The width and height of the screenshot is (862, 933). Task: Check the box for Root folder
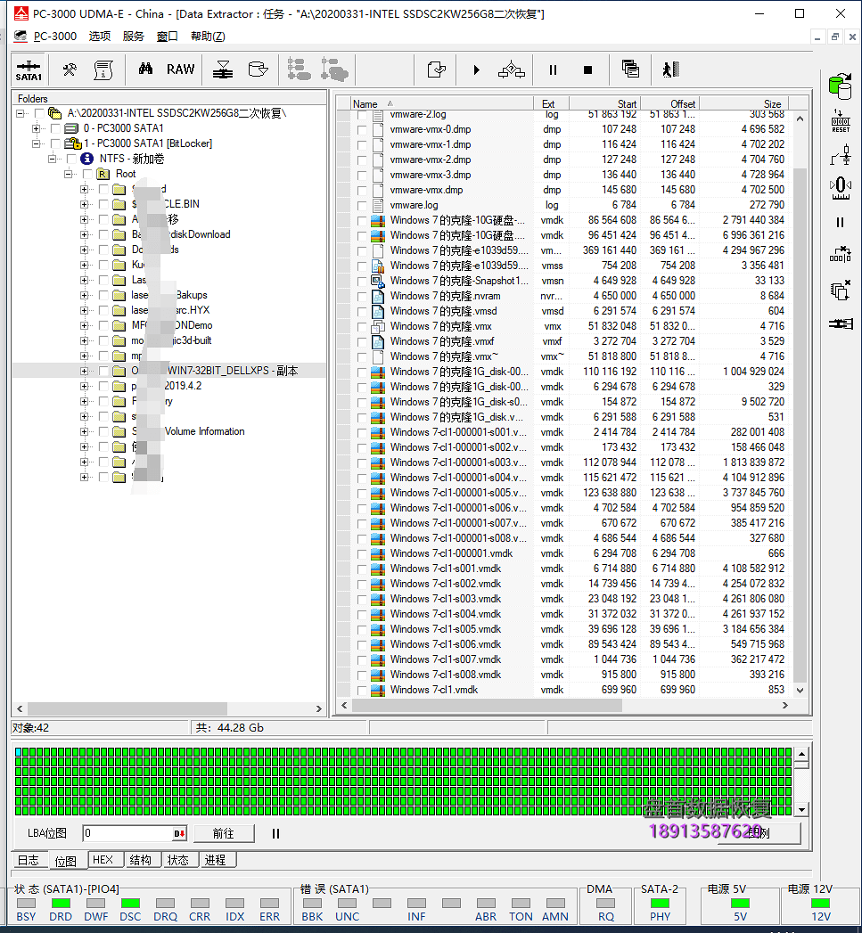(x=87, y=175)
